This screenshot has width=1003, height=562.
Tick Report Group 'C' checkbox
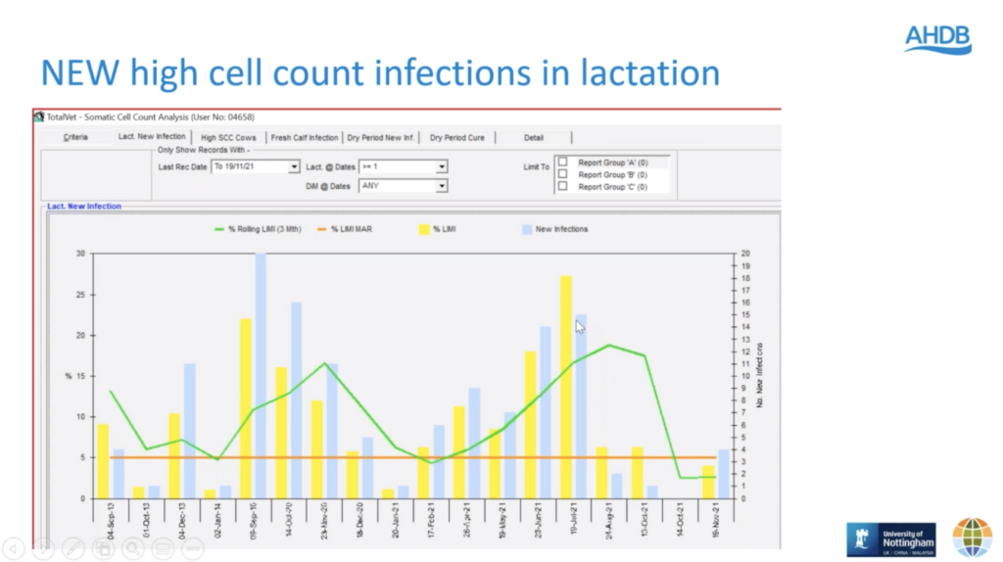pos(562,186)
